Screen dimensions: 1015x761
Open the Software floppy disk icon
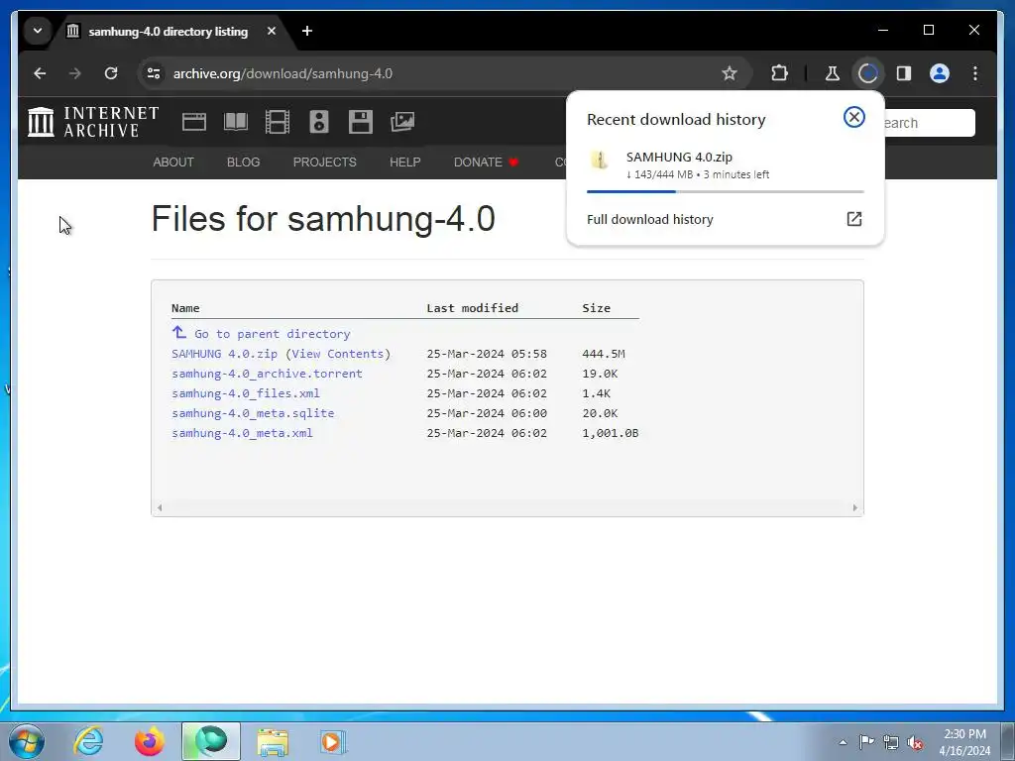[x=361, y=122]
